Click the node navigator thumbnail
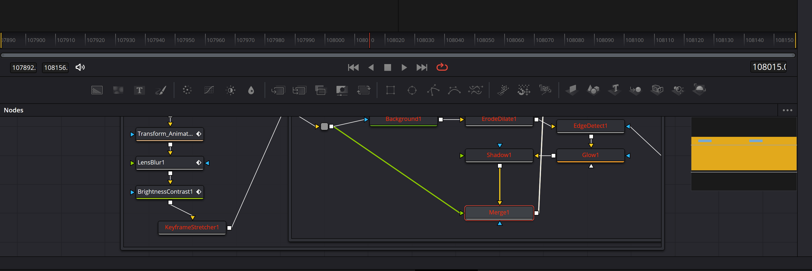This screenshot has height=271, width=812. click(x=744, y=154)
